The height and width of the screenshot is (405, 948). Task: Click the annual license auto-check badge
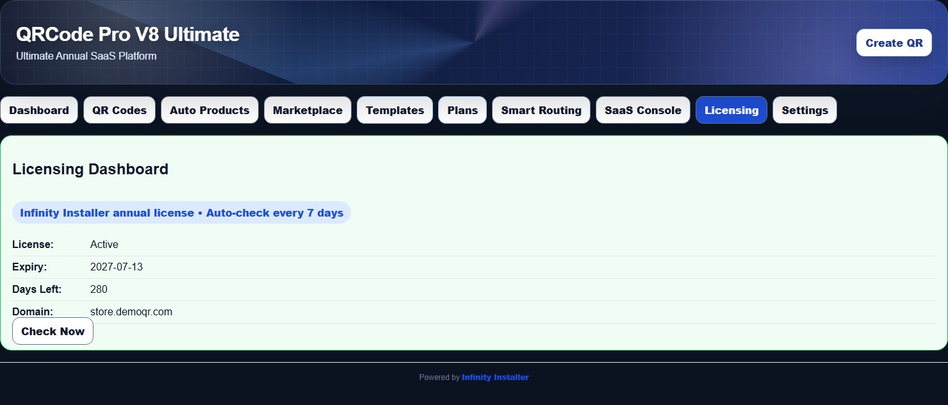pos(181,213)
